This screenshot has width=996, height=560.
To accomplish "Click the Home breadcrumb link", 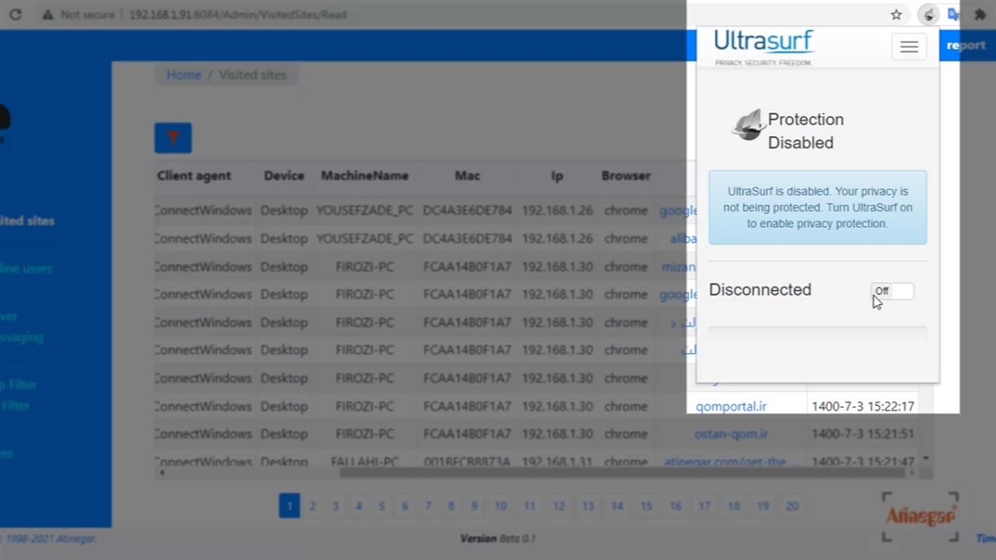I will point(184,75).
